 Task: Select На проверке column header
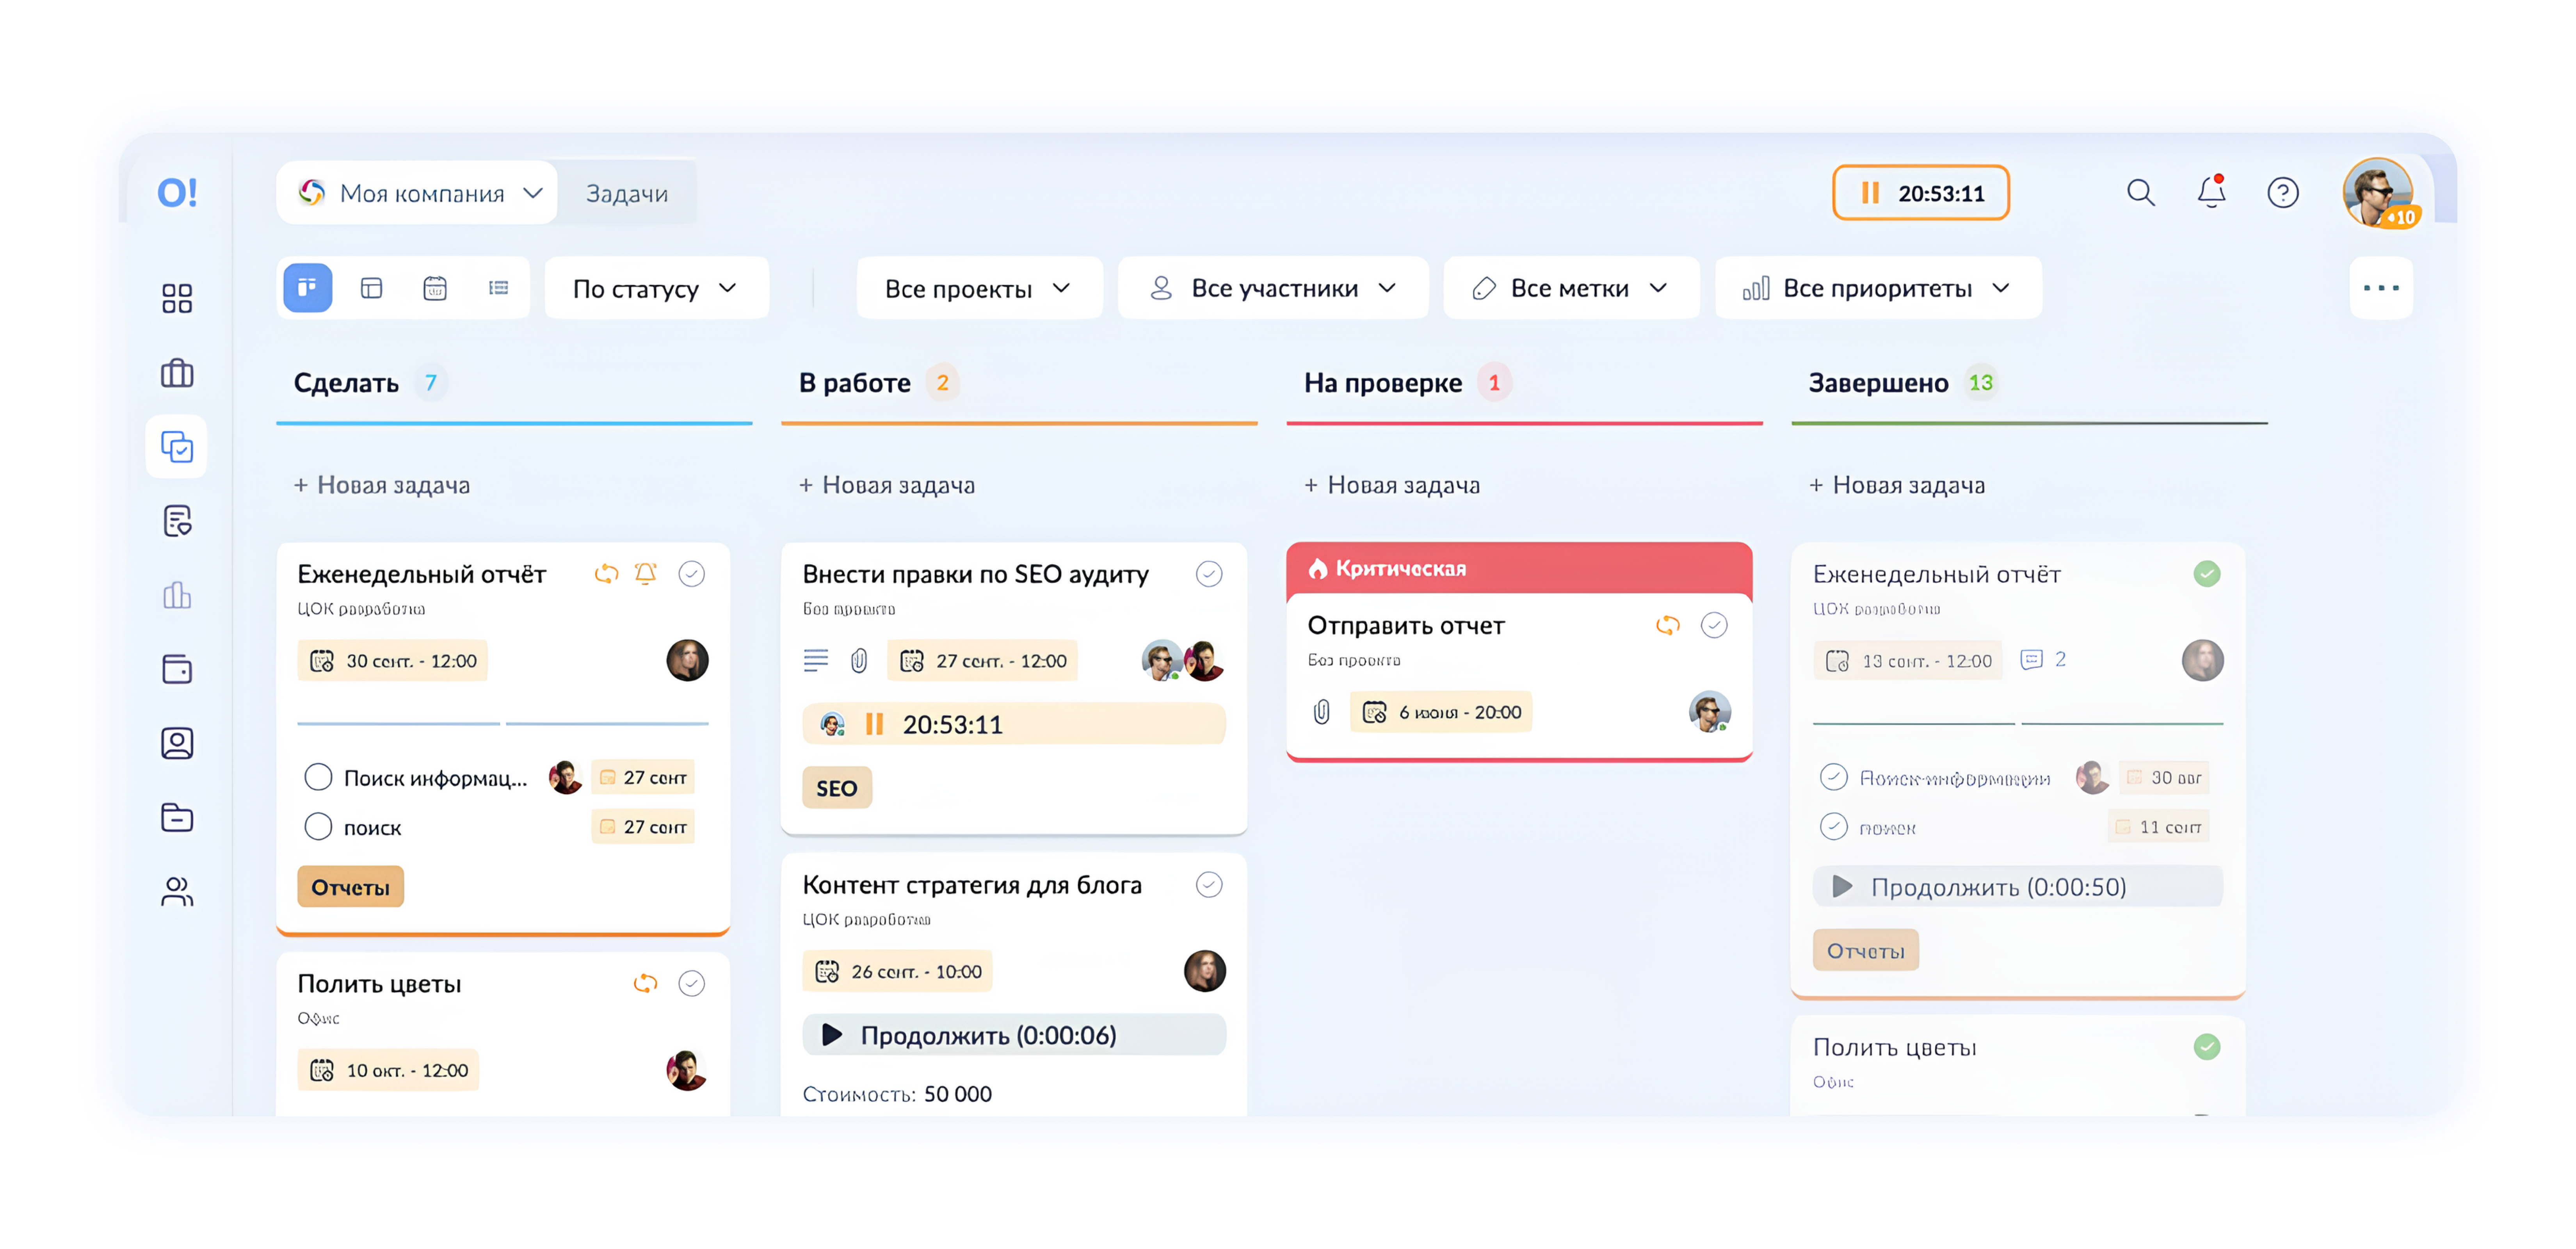(1383, 383)
